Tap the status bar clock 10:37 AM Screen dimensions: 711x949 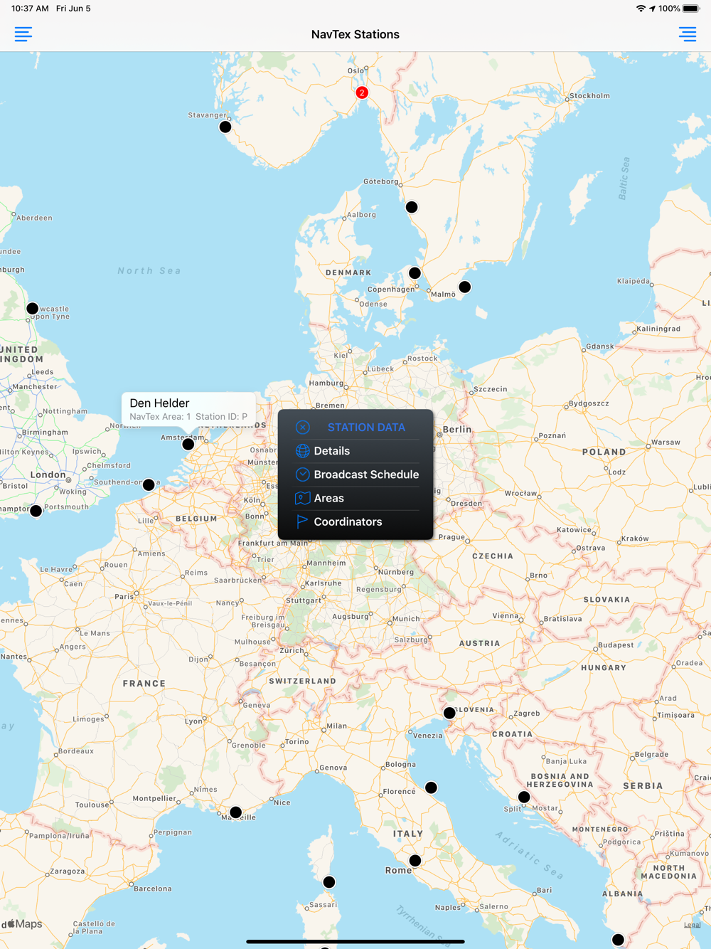click(31, 9)
